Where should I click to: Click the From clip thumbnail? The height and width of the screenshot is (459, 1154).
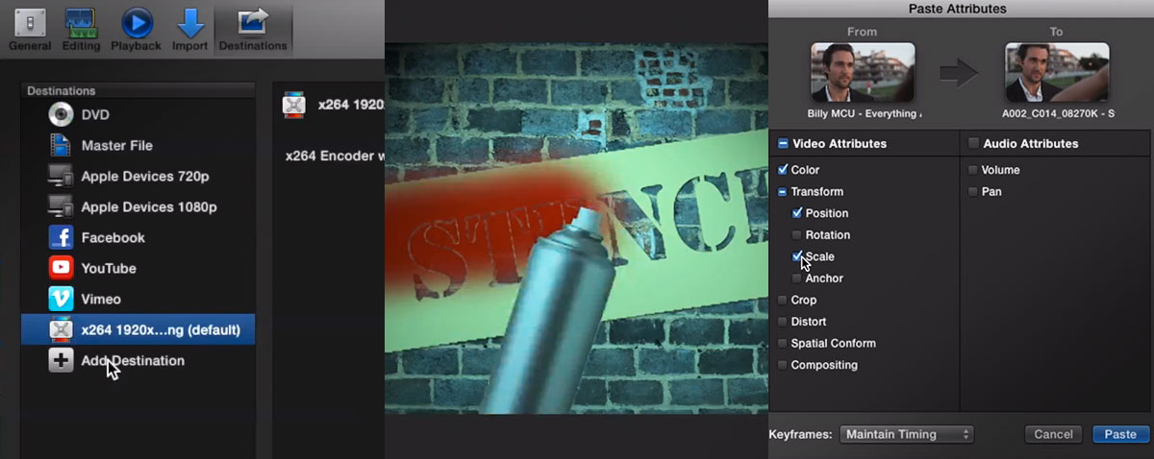pos(863,72)
